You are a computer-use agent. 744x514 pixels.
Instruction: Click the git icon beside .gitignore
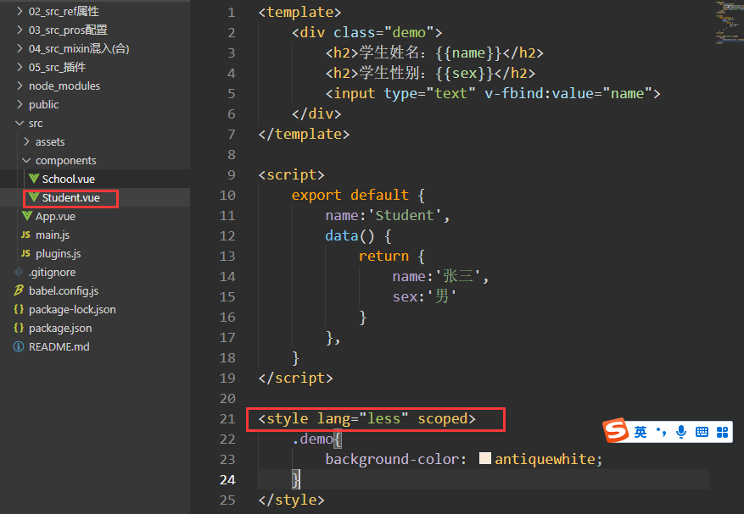click(19, 272)
